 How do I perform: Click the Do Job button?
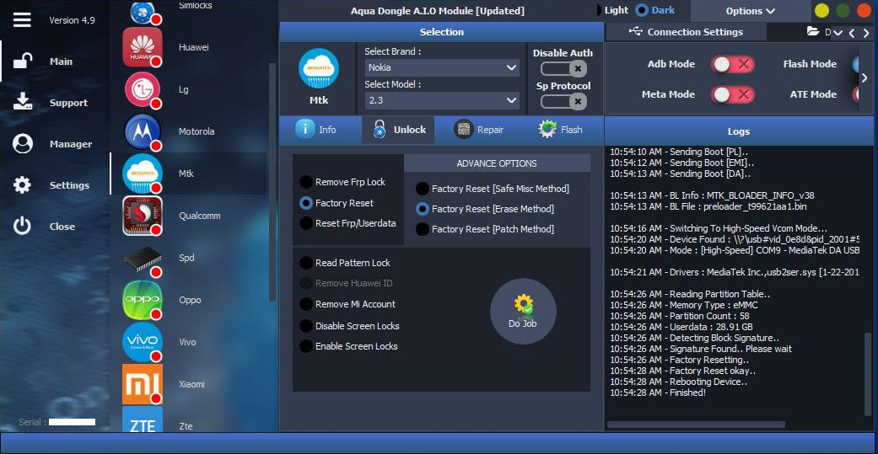(x=523, y=312)
